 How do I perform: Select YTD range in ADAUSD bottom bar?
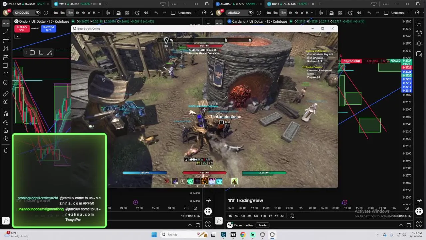tap(263, 216)
